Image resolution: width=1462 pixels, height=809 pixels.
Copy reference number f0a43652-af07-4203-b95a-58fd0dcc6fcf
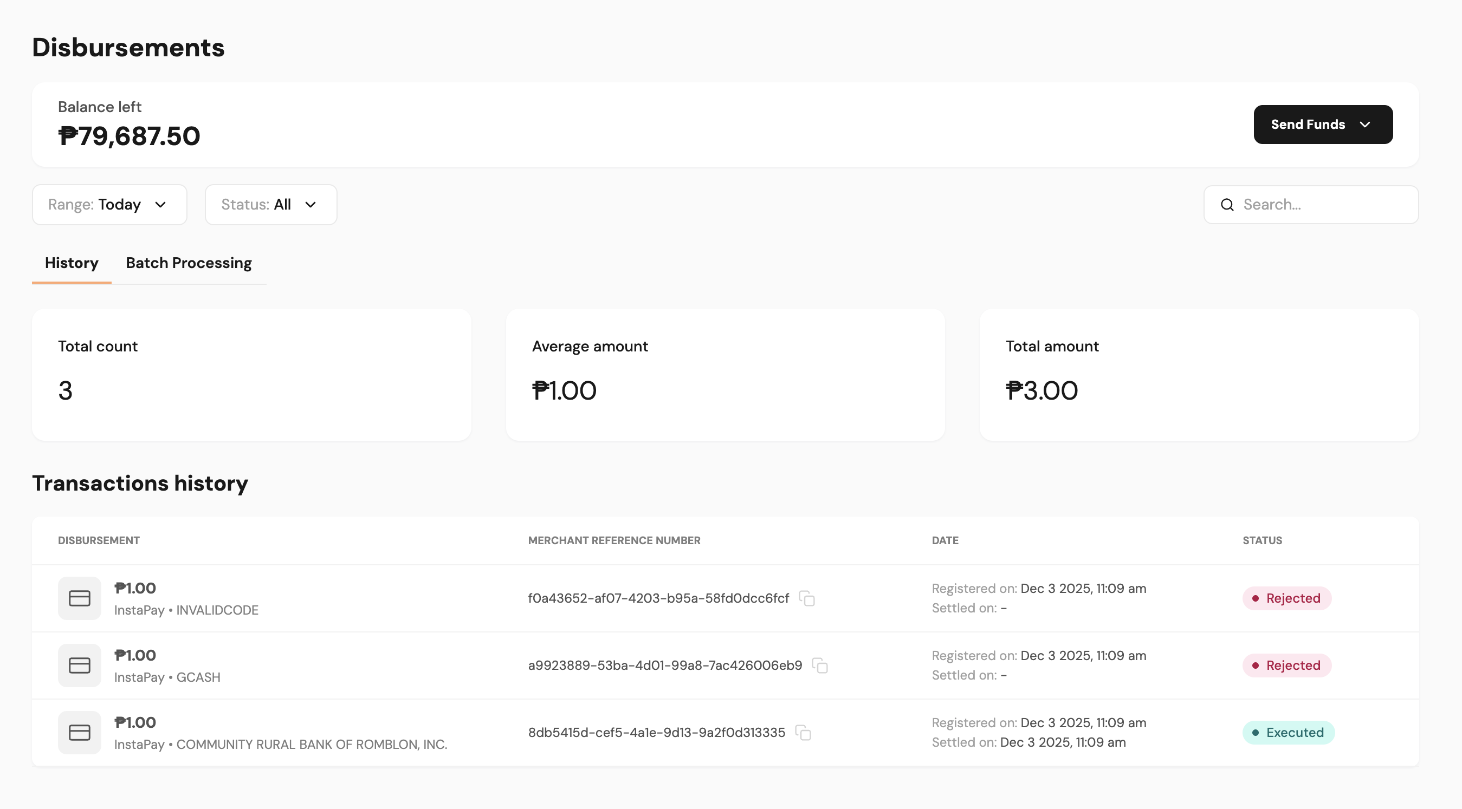tap(806, 598)
